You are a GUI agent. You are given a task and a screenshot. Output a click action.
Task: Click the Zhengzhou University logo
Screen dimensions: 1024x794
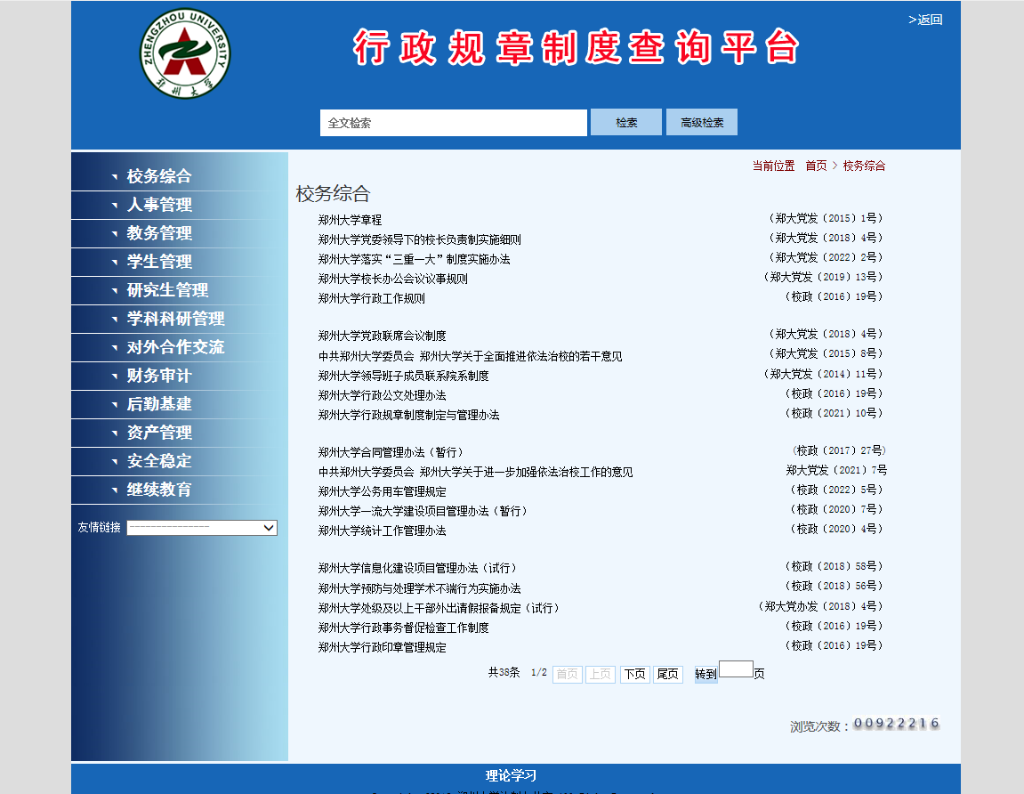(x=185, y=53)
